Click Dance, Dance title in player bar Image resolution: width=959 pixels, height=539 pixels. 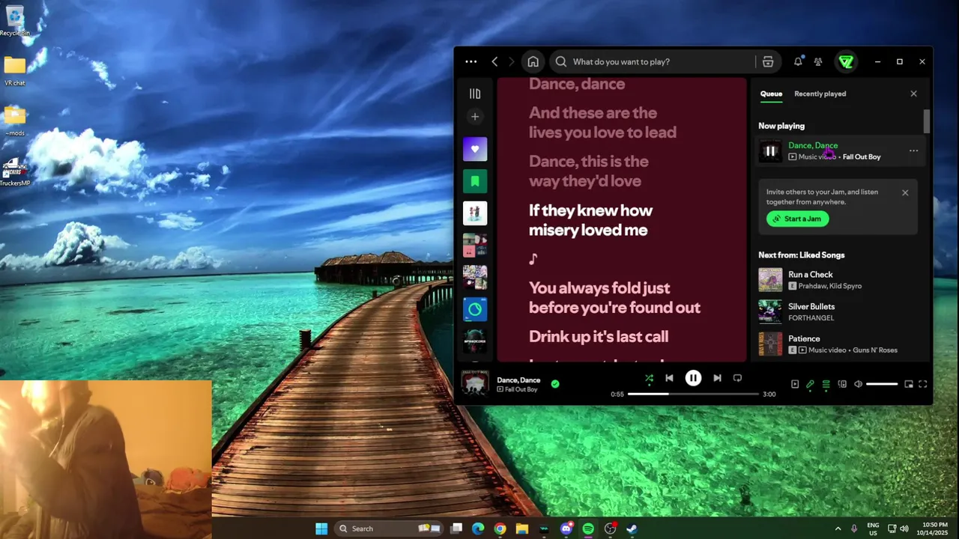click(x=518, y=380)
